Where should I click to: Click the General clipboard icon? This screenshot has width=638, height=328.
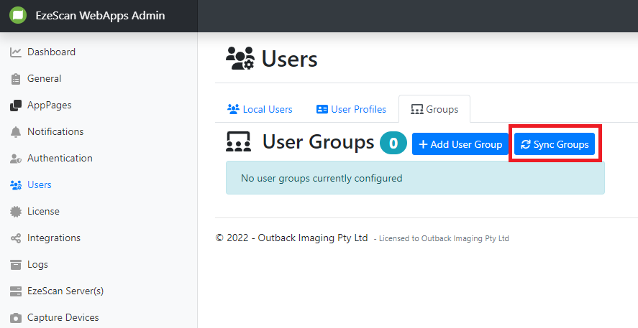click(x=16, y=79)
